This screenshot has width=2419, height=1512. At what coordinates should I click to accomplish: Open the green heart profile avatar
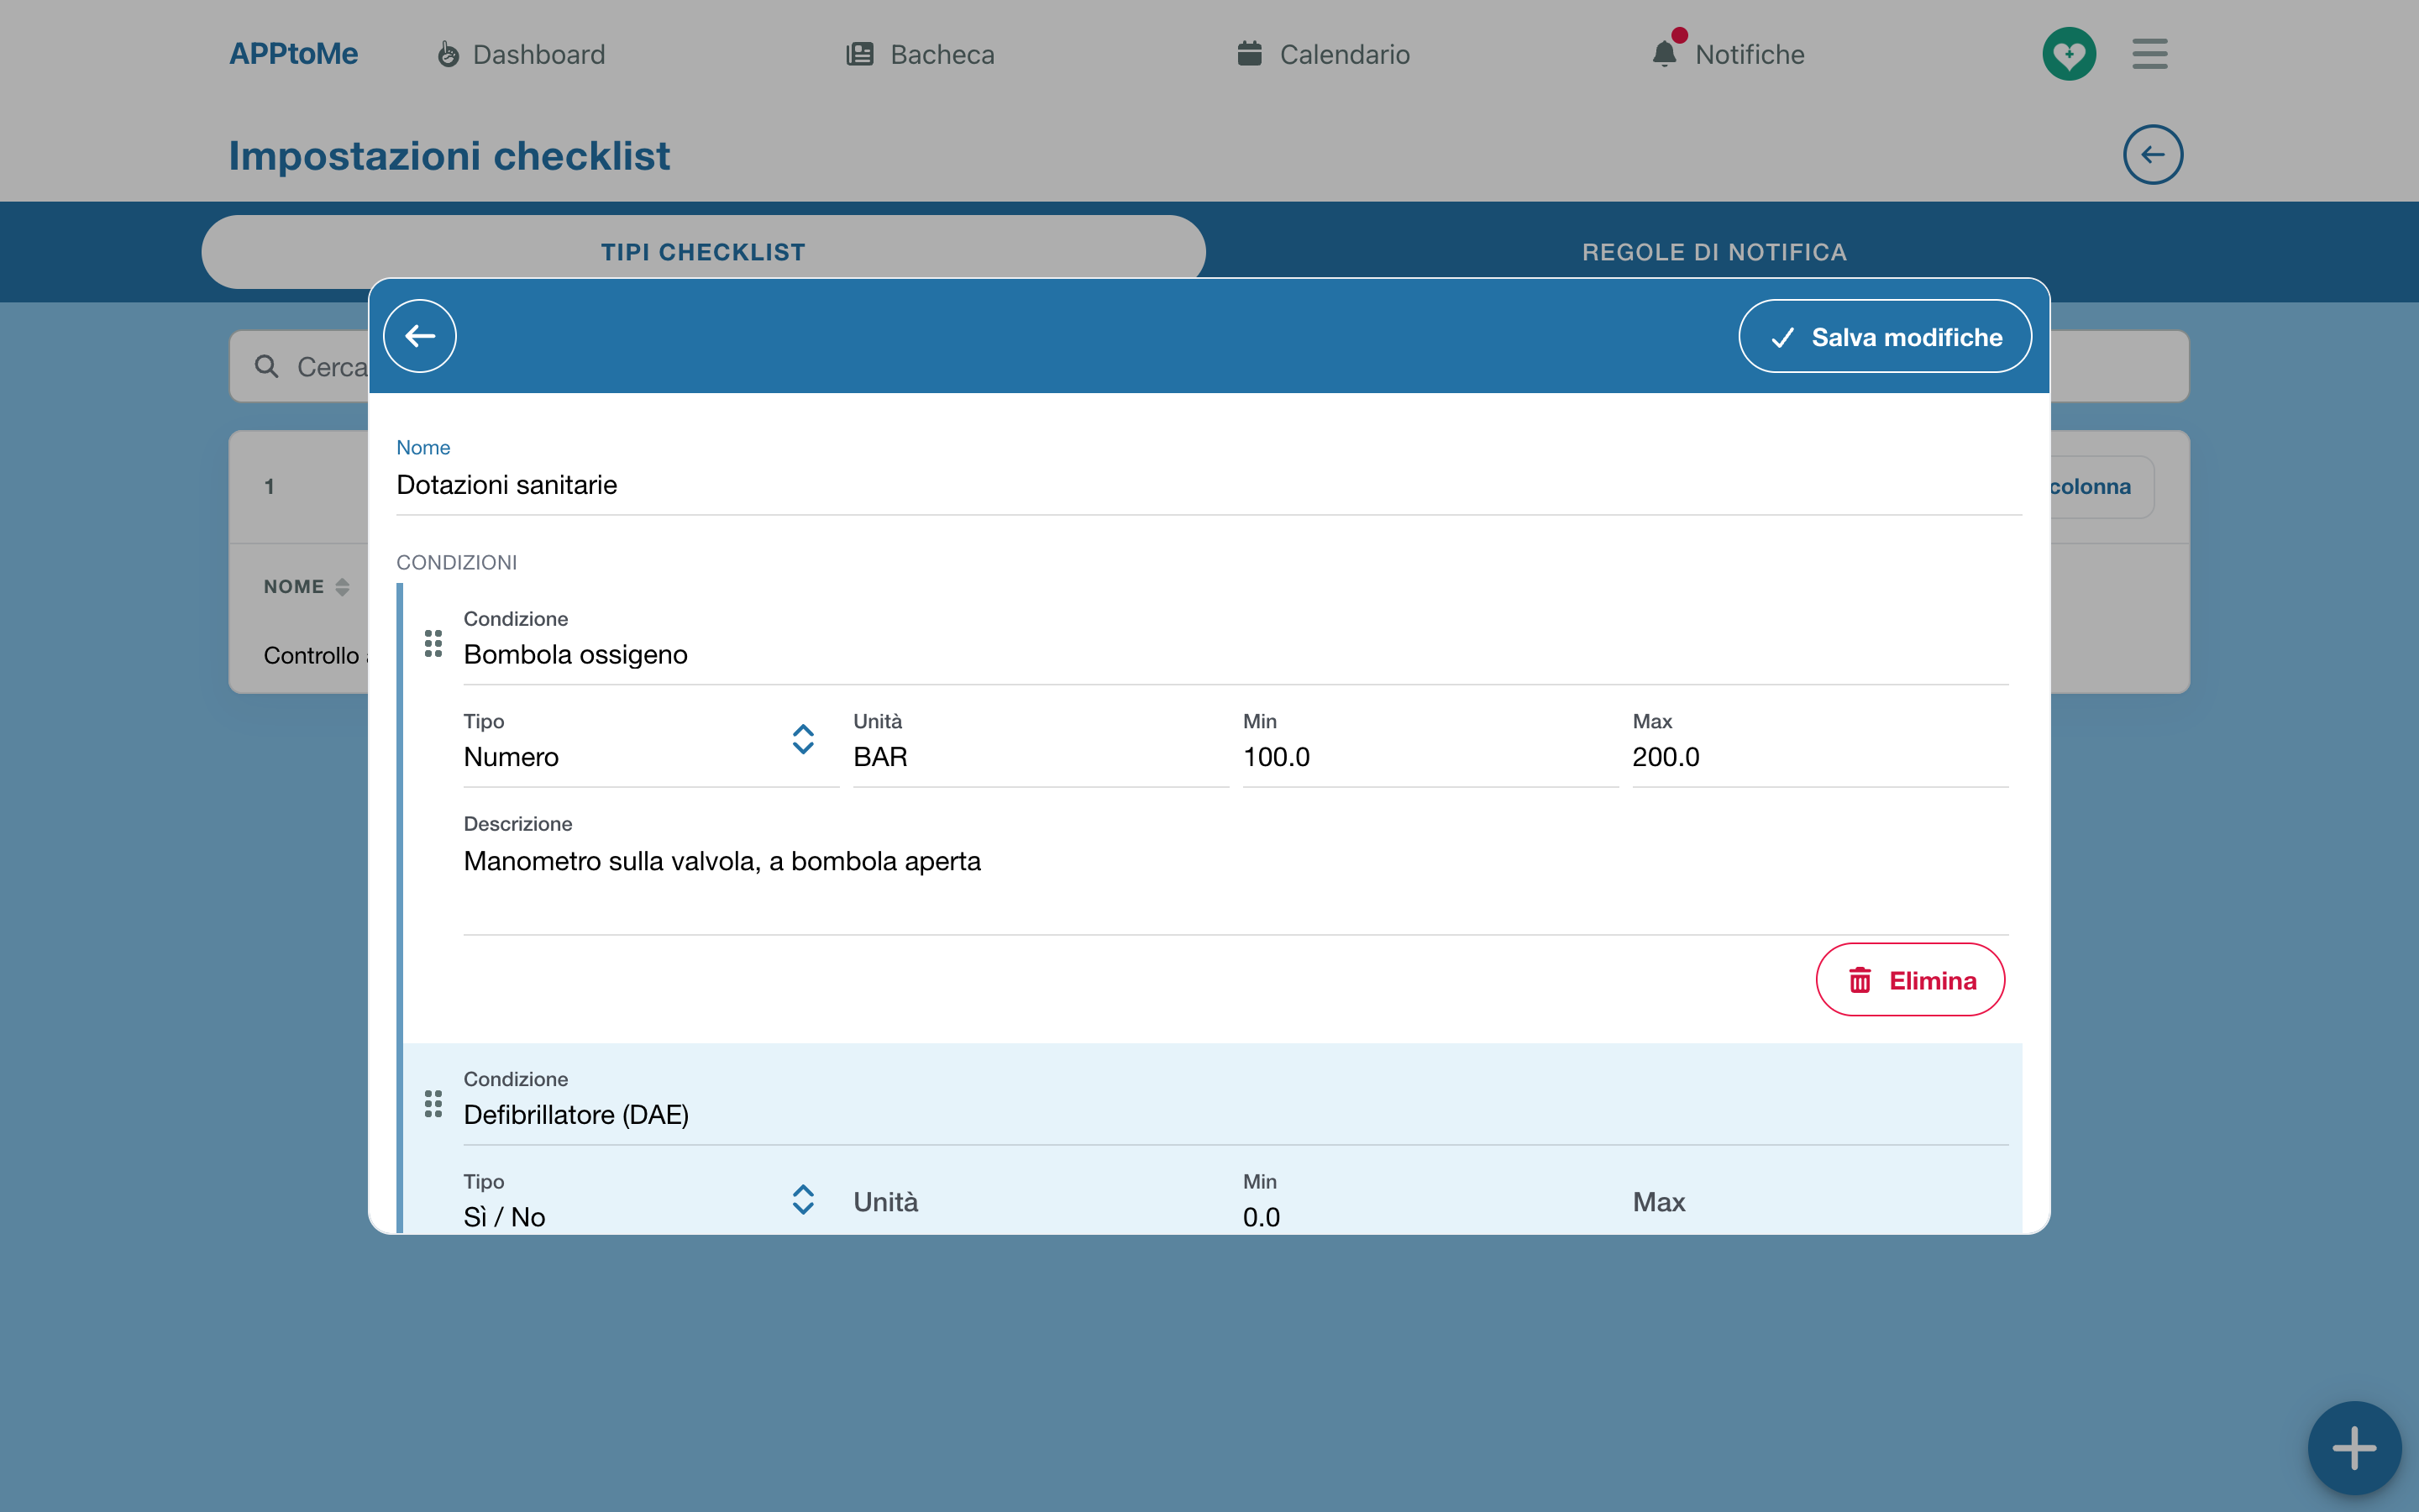pos(2069,54)
